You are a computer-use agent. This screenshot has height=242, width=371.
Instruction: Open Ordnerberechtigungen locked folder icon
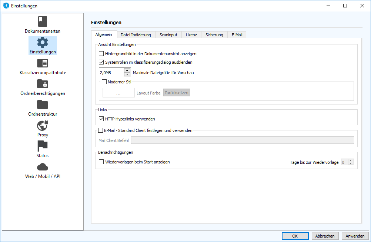(43, 84)
